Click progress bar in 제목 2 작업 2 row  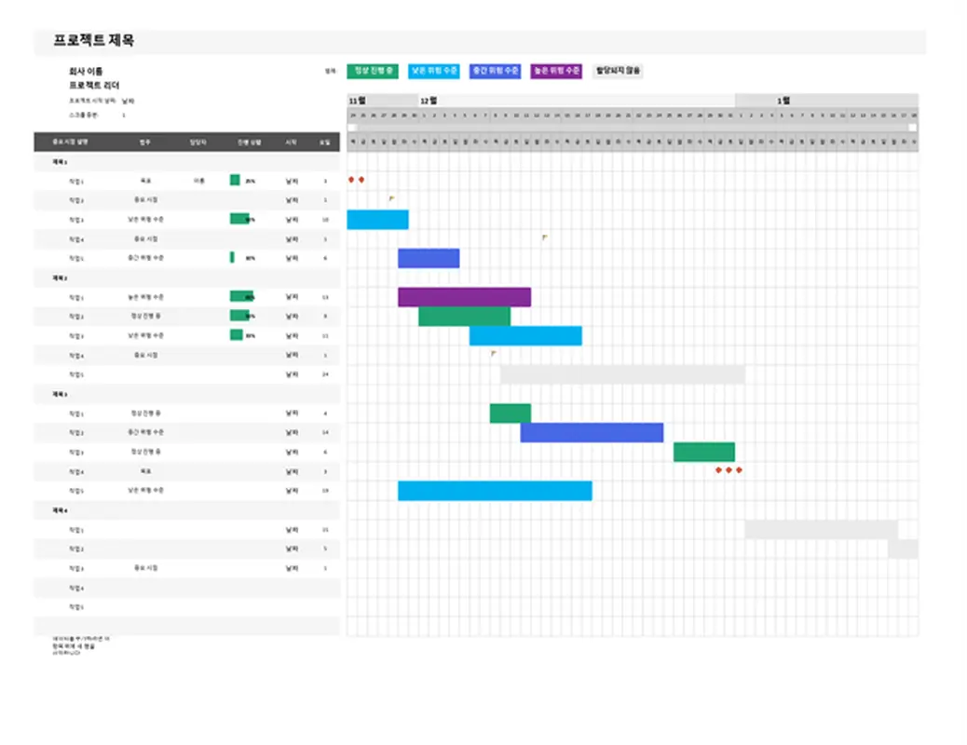tap(240, 316)
